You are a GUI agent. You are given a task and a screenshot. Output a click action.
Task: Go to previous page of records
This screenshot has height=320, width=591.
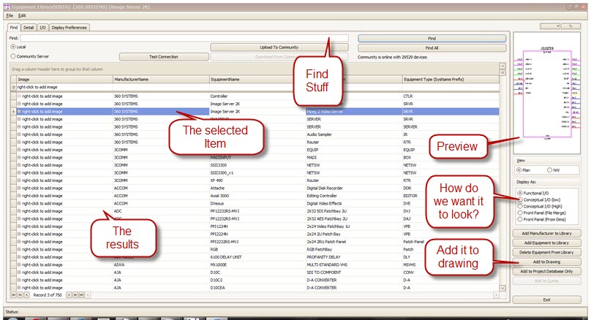pos(20,295)
